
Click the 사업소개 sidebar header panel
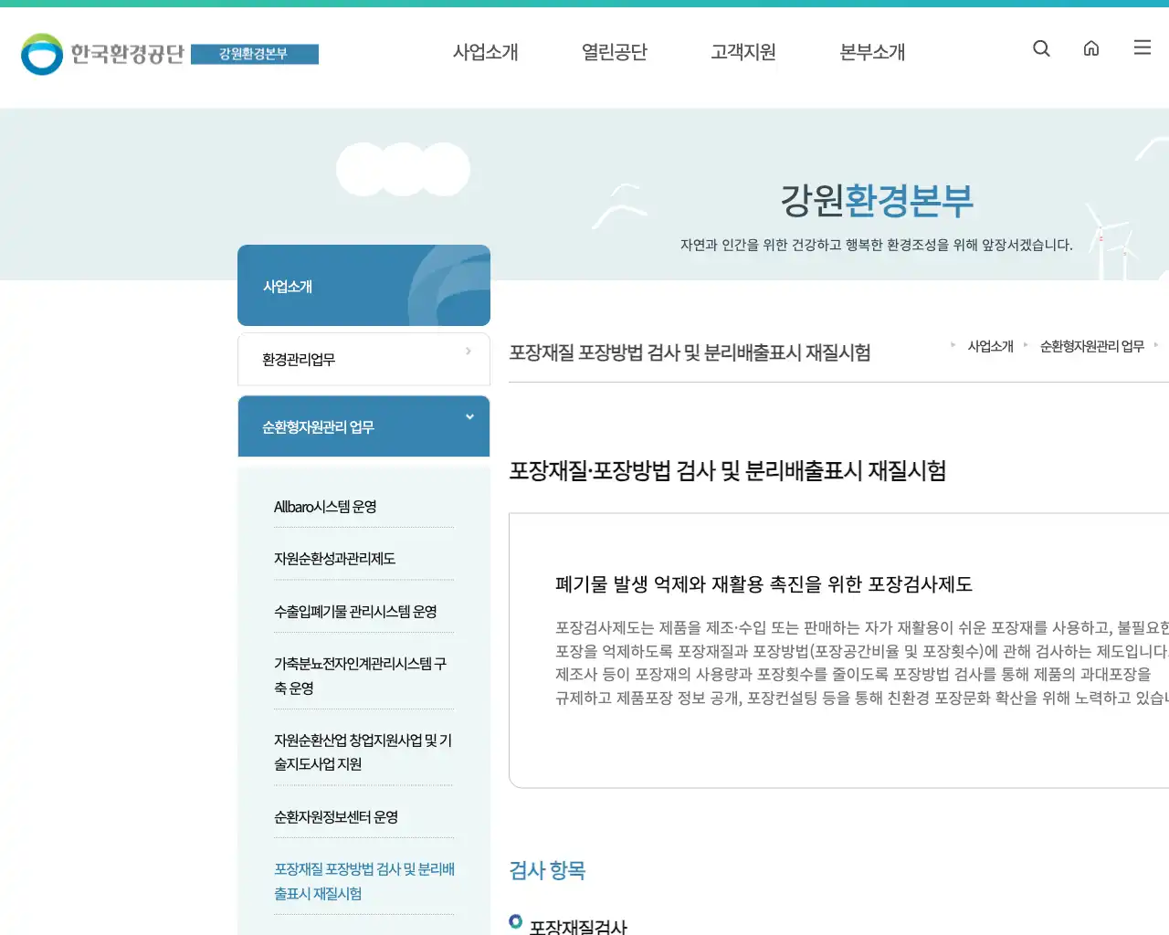click(363, 285)
